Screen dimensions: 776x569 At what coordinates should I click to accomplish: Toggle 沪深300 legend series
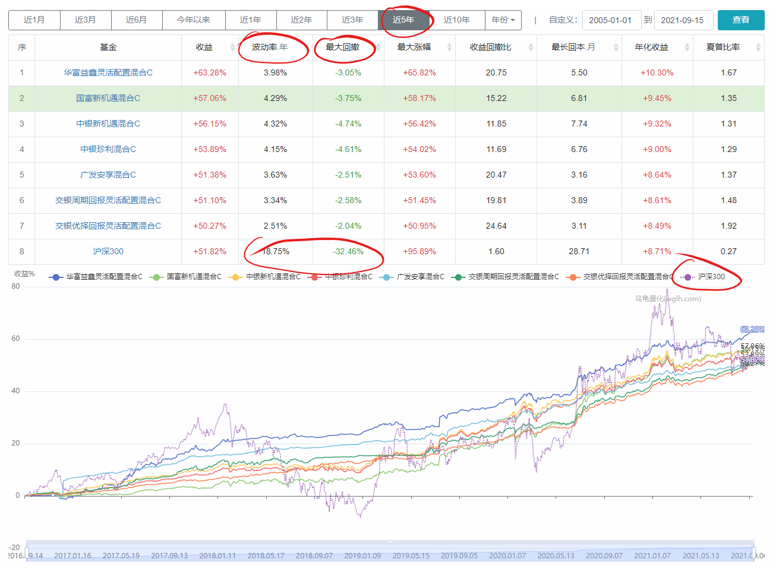pyautogui.click(x=703, y=277)
